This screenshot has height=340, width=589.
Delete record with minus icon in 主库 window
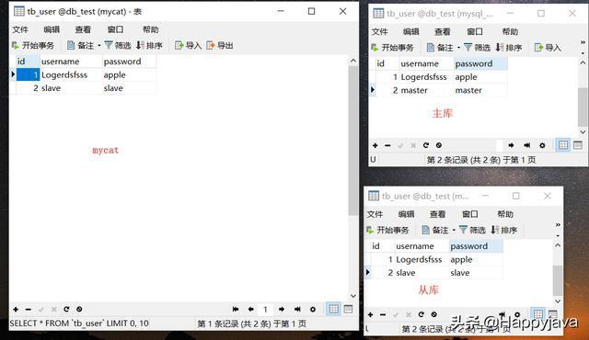point(387,145)
